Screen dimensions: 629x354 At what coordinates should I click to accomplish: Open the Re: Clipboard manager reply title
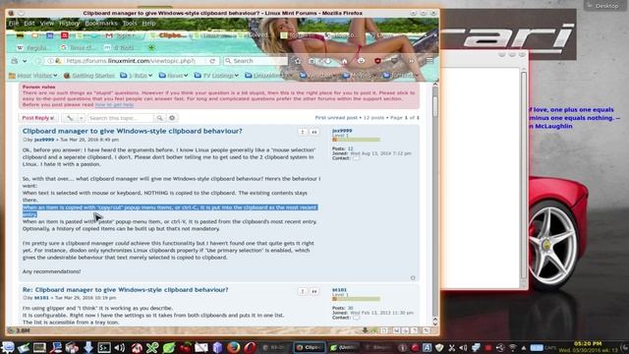(125, 290)
